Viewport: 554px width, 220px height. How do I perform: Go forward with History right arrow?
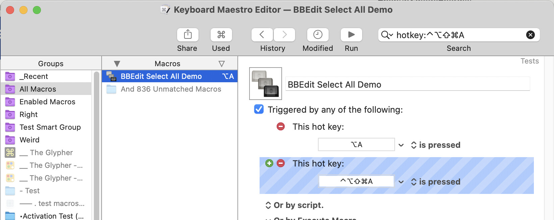(284, 35)
